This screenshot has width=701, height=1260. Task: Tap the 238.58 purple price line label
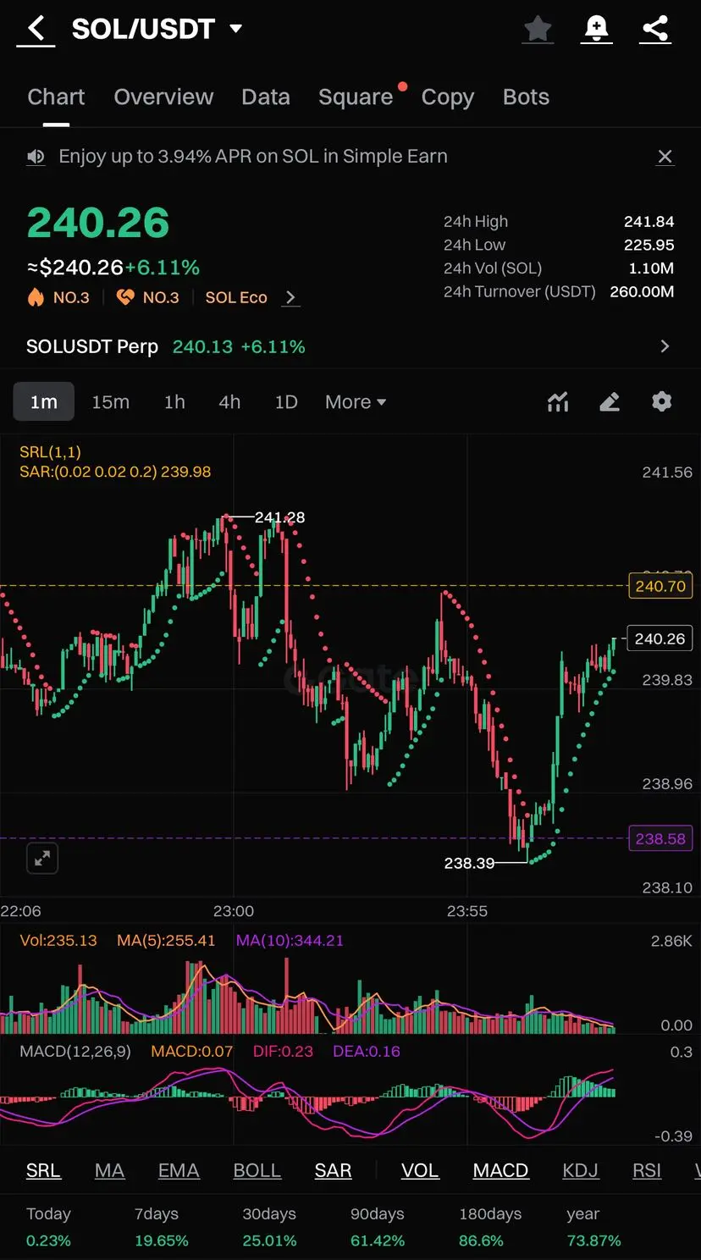(660, 838)
